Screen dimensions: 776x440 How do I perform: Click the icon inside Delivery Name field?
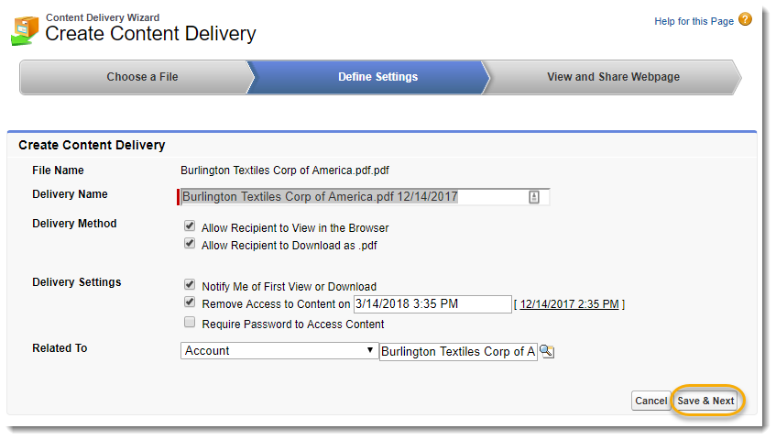coord(534,196)
